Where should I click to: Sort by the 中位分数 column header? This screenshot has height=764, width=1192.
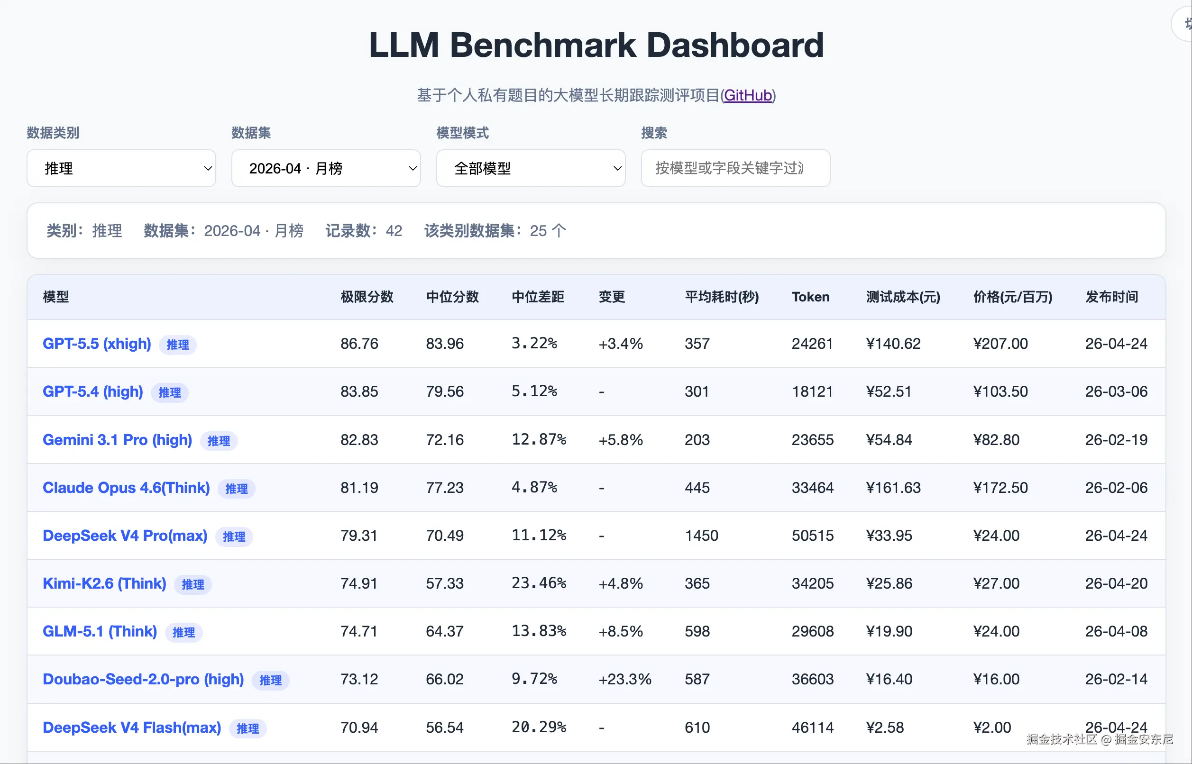click(x=452, y=297)
